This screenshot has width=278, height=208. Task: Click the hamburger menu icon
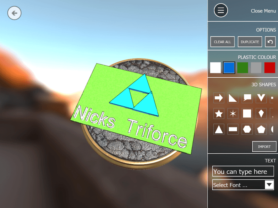tap(221, 10)
